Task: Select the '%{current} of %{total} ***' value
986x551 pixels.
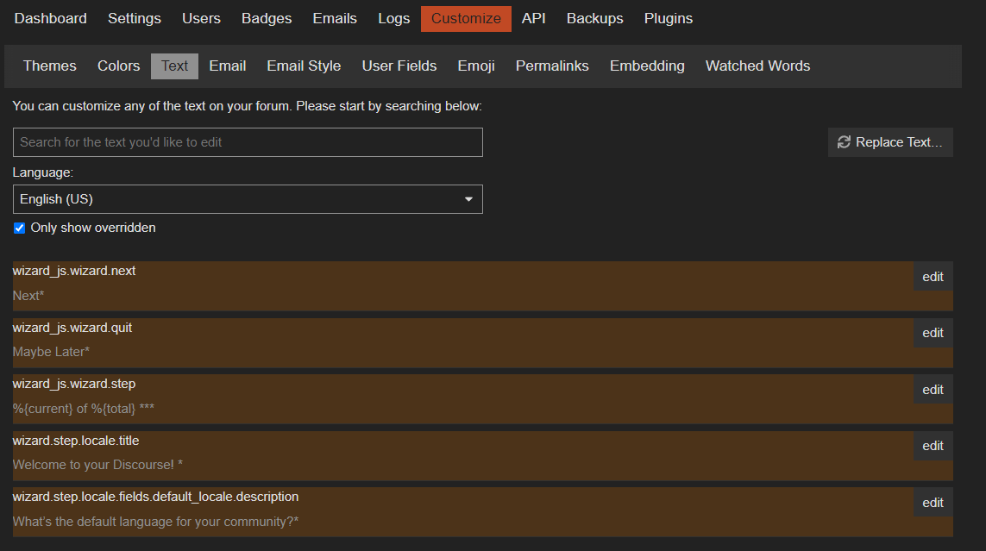Action: coord(84,409)
